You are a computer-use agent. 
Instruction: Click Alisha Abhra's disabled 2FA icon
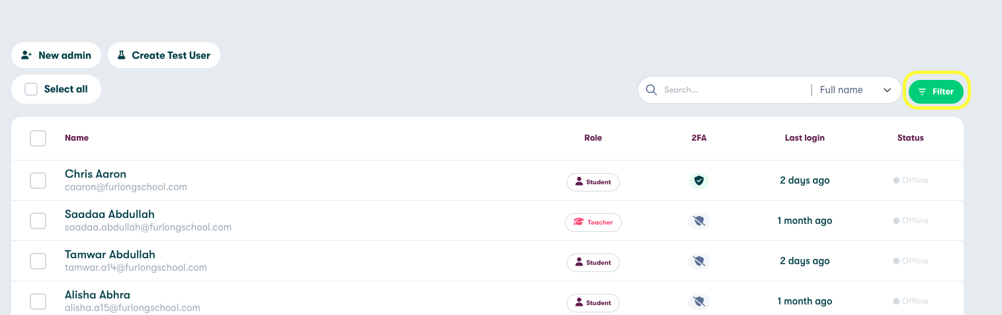click(698, 302)
